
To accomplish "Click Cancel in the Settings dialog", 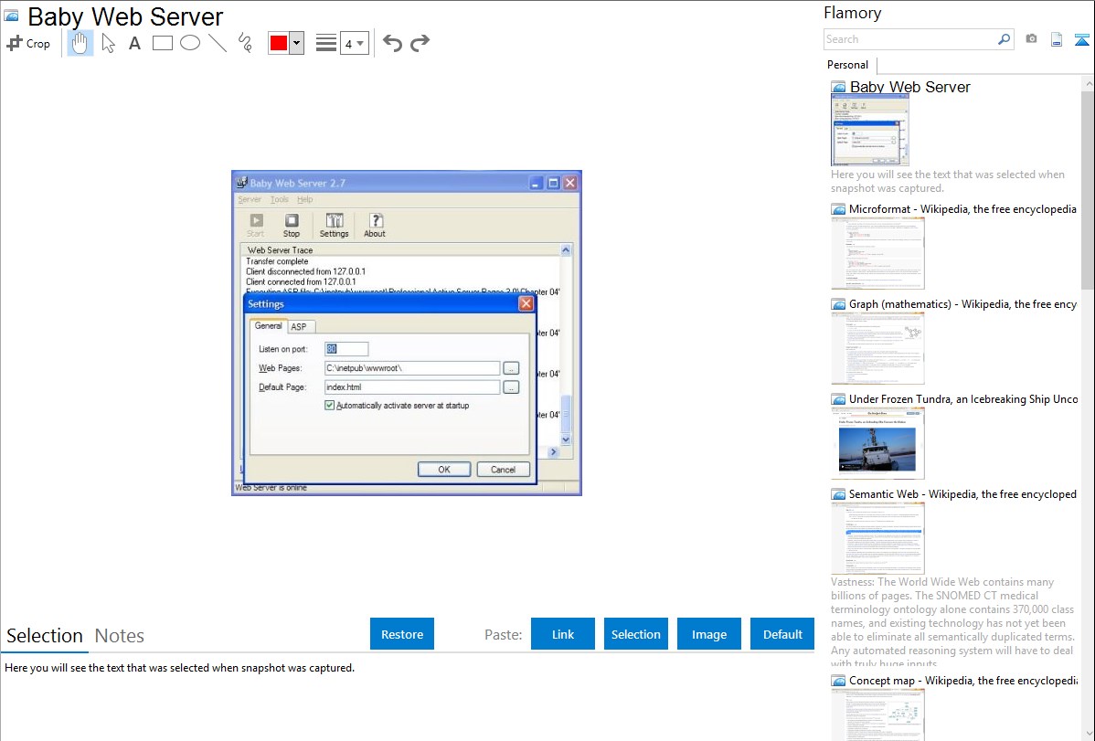I will [x=503, y=470].
